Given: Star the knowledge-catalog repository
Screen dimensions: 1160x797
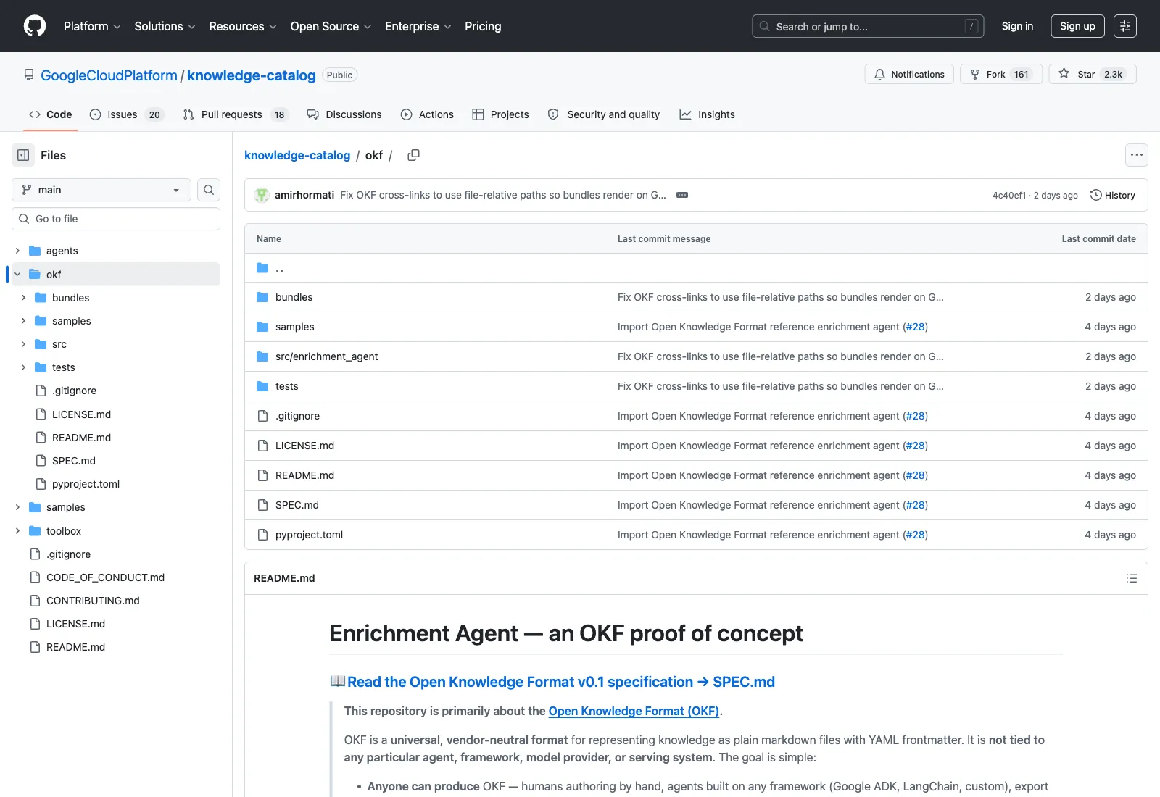Looking at the screenshot, I should 1092,74.
